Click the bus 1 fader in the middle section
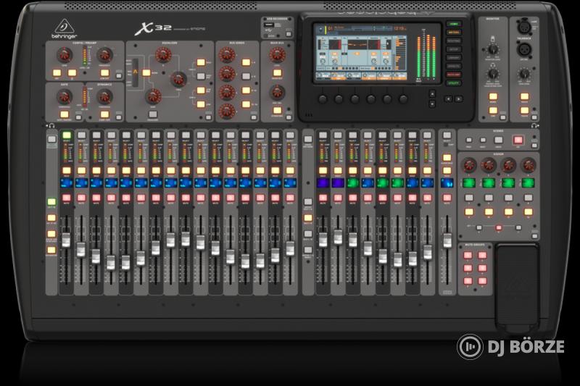580x386 pixels. click(323, 240)
